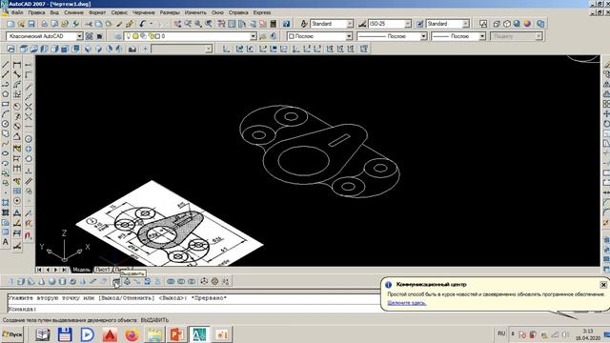Click the Layer Previous icon
This screenshot has height=343, width=610.
tap(274, 36)
